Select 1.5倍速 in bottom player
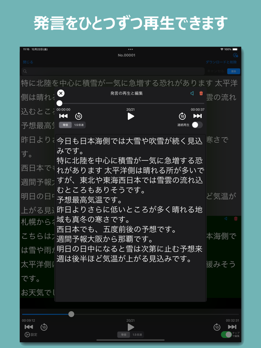This screenshot has width=261, height=348. pos(137,335)
